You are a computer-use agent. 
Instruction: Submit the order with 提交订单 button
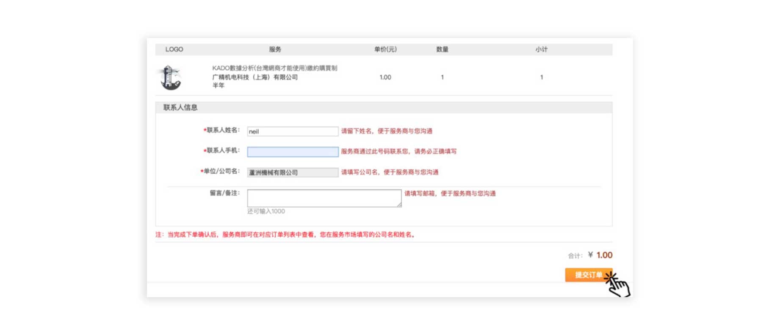(589, 275)
